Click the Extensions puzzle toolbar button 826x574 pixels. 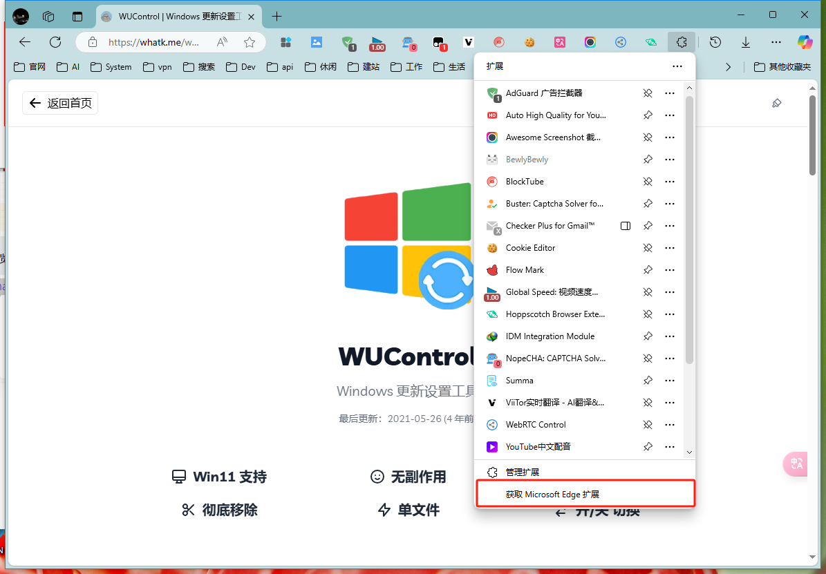(682, 42)
